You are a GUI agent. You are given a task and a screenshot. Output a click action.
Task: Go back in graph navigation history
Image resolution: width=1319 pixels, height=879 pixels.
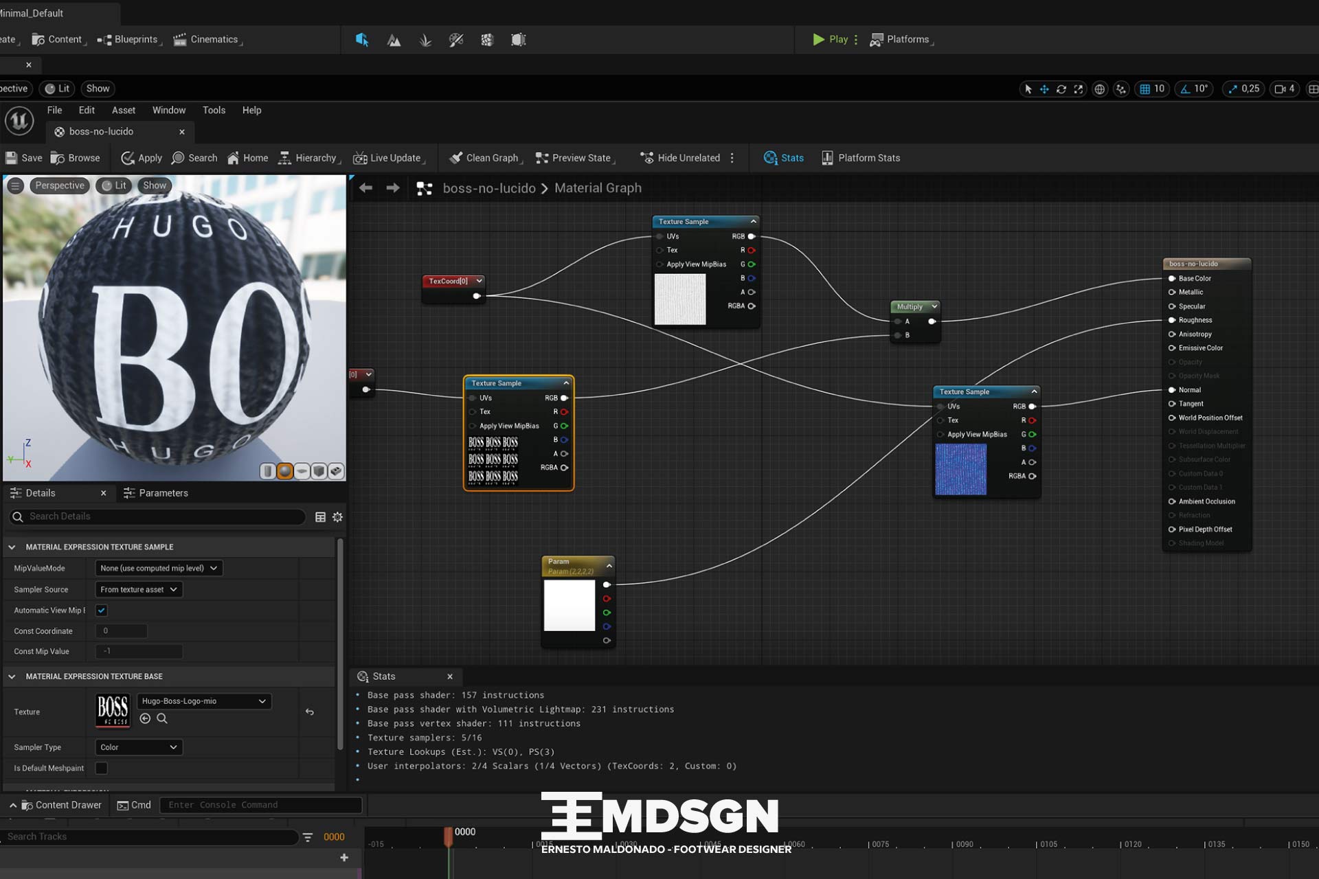(x=365, y=188)
